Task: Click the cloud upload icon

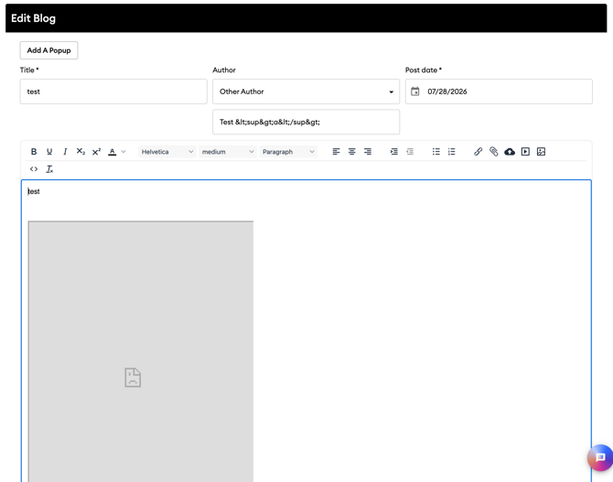Action: [x=510, y=152]
